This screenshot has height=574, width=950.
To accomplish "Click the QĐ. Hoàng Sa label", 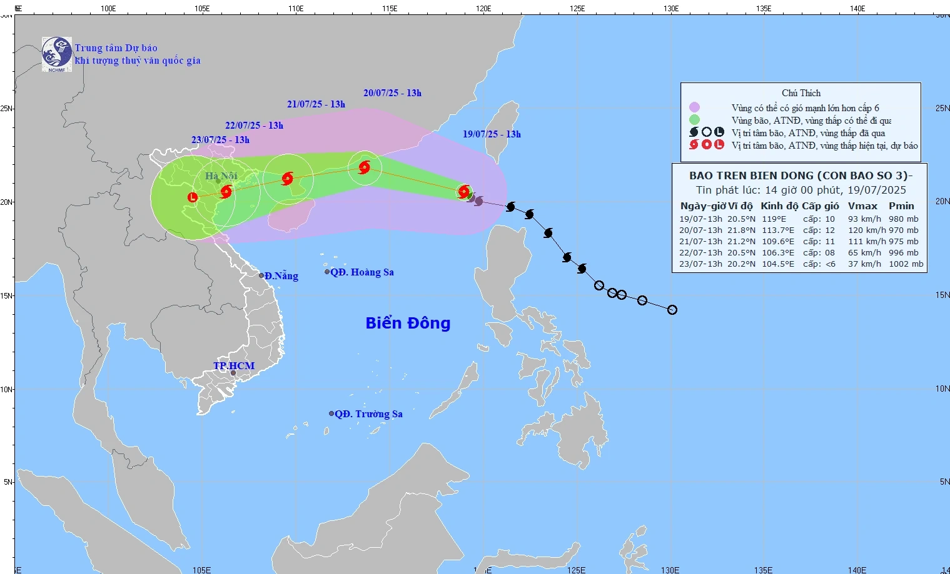I will [x=361, y=272].
